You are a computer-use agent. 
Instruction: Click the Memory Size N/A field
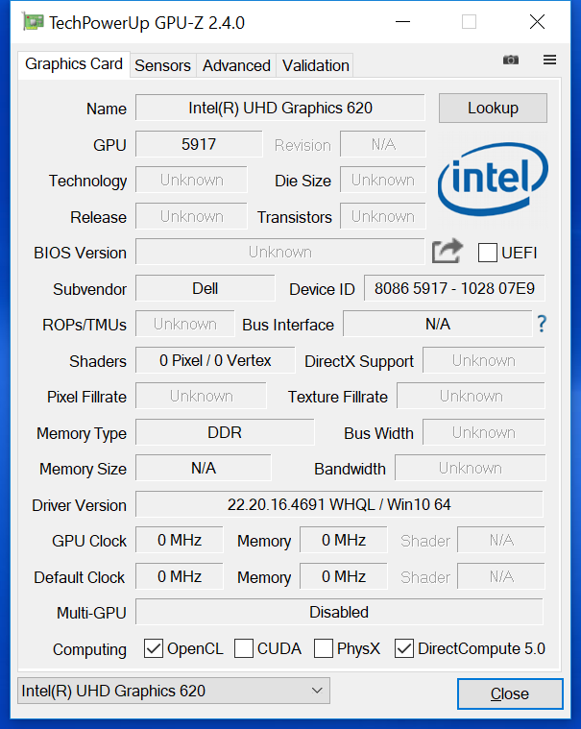coord(204,468)
